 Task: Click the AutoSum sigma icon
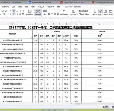click(95, 11)
